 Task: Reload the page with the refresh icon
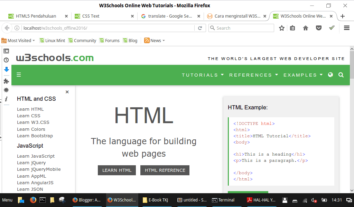coord(200,28)
